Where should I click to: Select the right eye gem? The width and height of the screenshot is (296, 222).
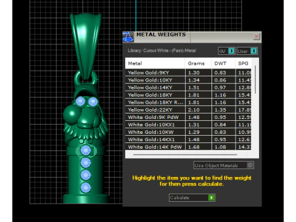coord(93,102)
